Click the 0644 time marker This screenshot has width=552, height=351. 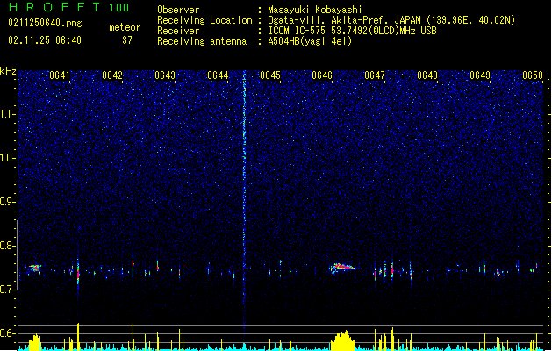click(x=218, y=75)
